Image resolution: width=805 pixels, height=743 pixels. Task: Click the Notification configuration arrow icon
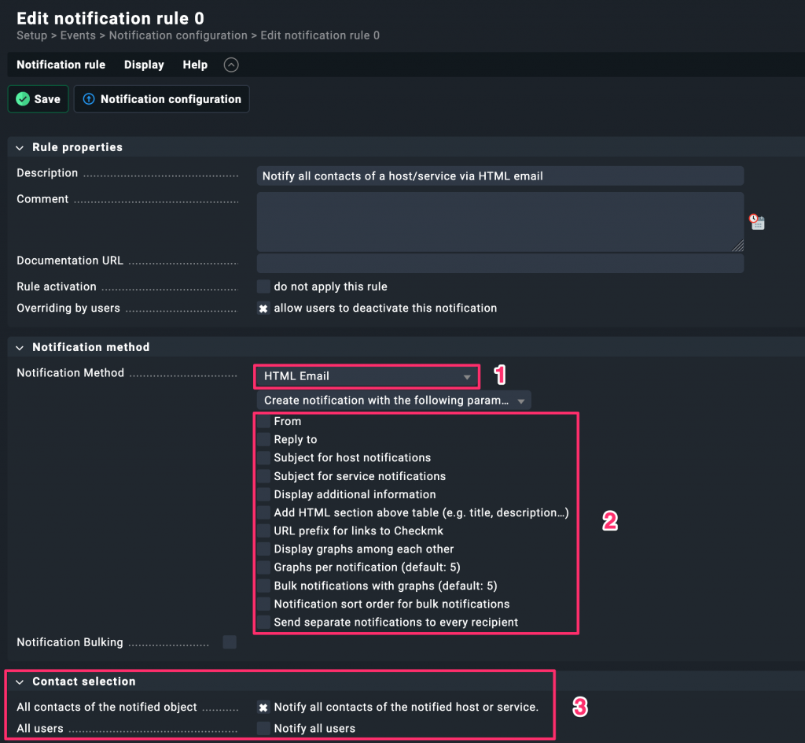point(89,99)
